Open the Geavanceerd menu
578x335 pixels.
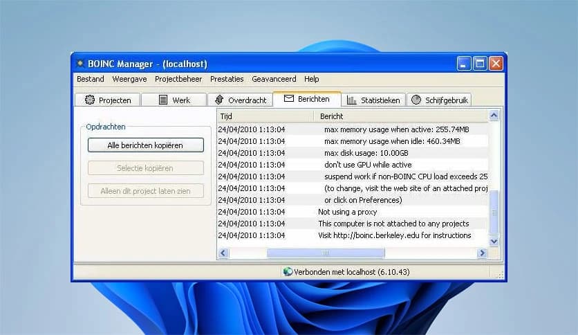pos(274,79)
